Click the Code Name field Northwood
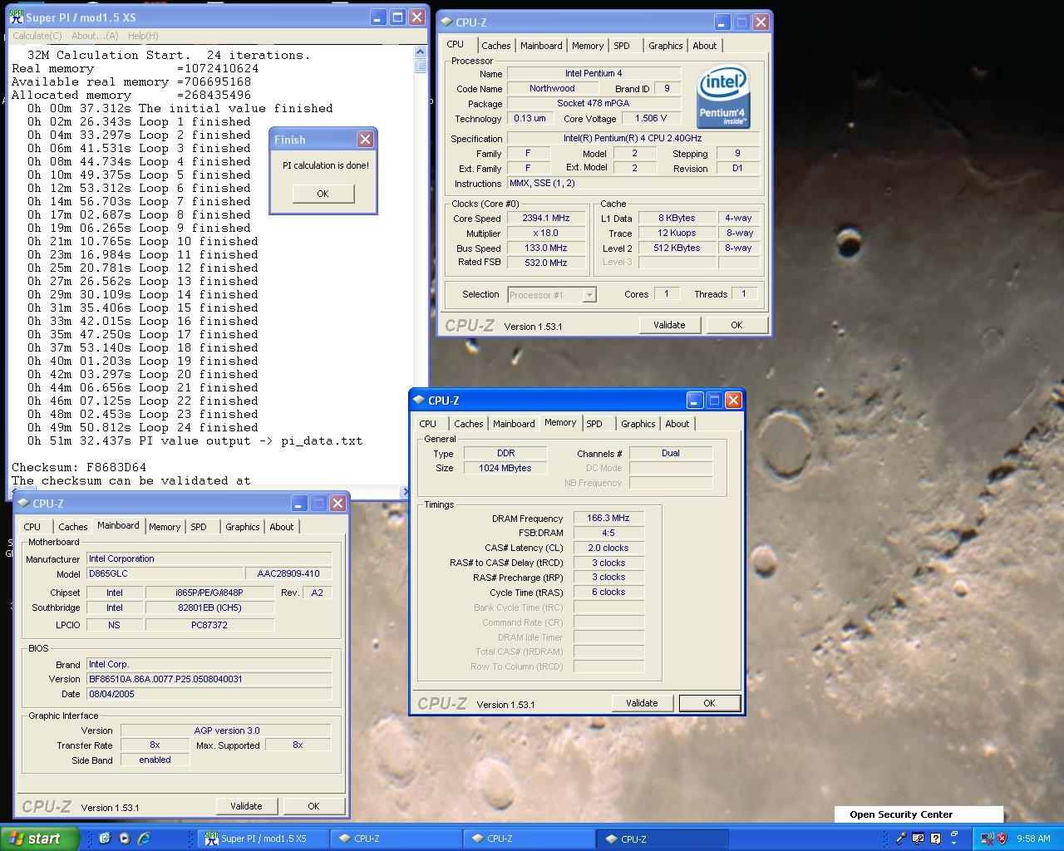This screenshot has width=1064, height=851. [x=552, y=88]
